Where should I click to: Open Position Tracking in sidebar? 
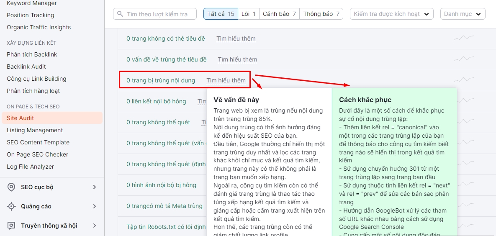click(31, 15)
